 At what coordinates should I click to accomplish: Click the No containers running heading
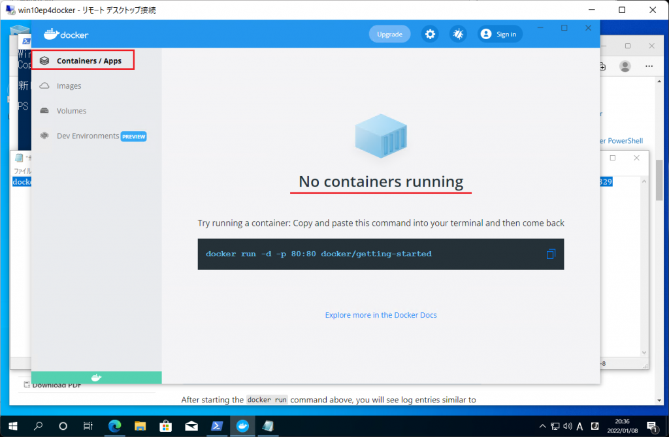(x=381, y=182)
